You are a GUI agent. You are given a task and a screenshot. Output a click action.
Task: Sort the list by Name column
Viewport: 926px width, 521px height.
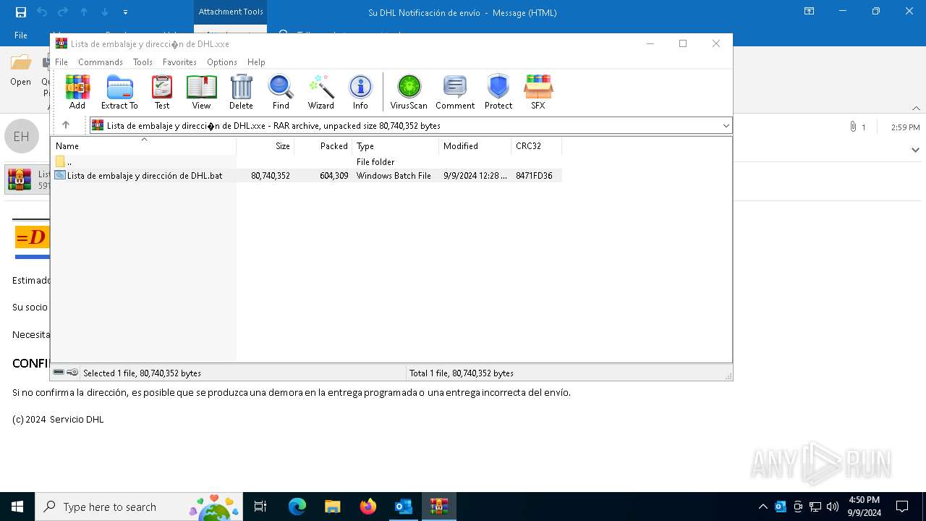point(143,145)
